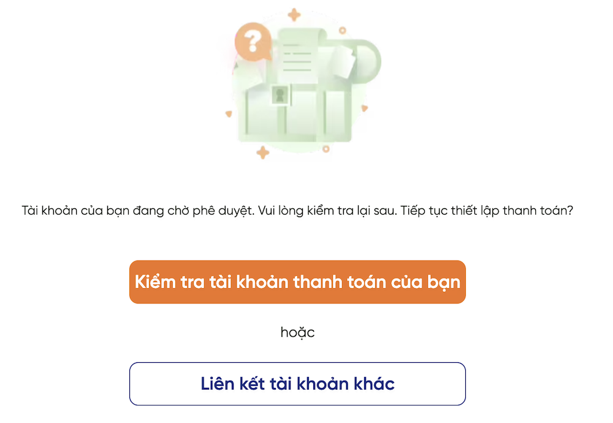Screen dimensions: 613x423
Task: Click the "hoặc" separator text
Action: 297,333
